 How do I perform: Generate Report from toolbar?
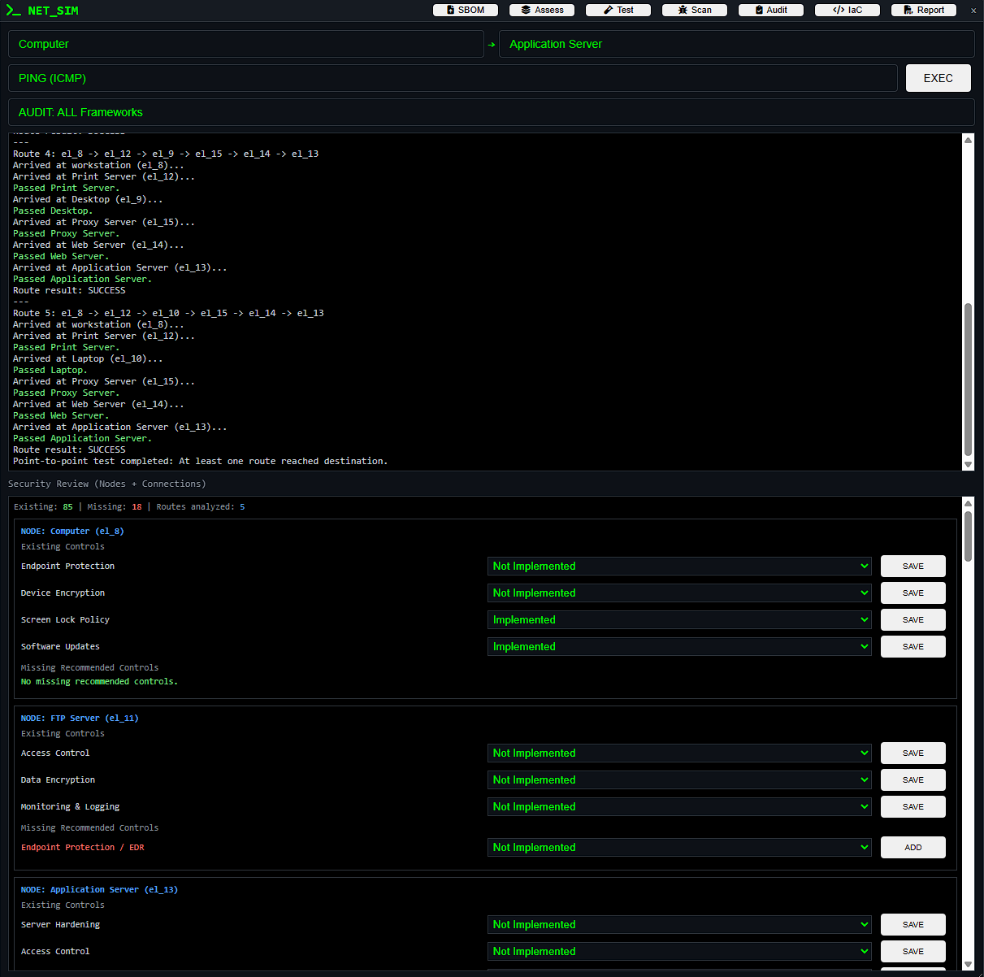(924, 10)
